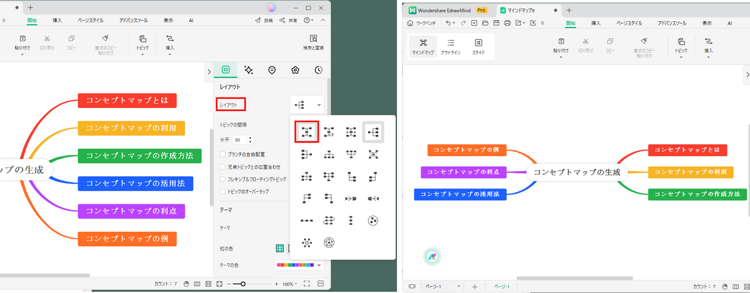Enable 兄弟トピックとの位置合わせ checkbox

pyautogui.click(x=223, y=167)
